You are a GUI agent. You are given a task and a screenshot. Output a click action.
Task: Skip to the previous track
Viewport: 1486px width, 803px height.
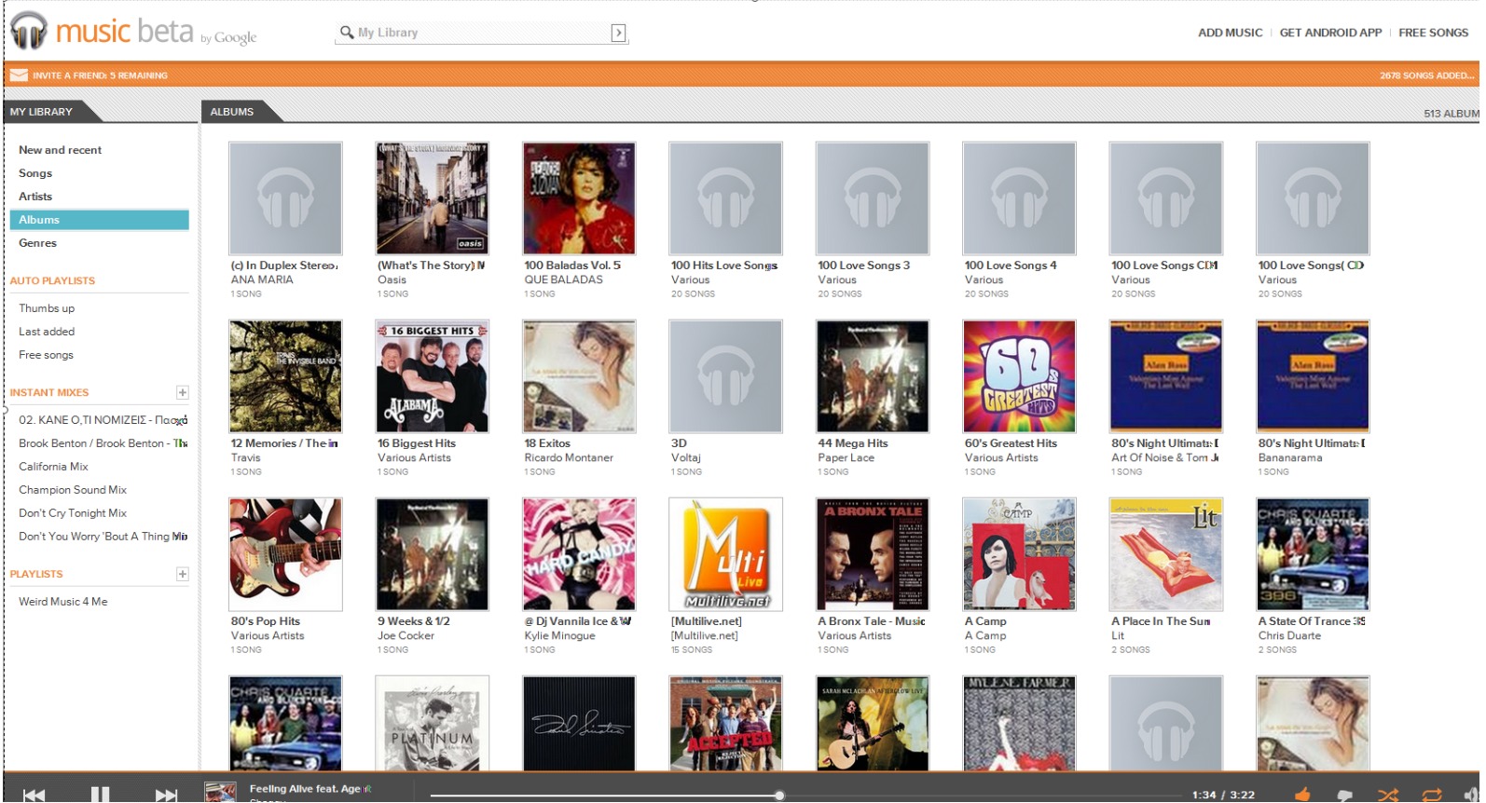[x=34, y=795]
